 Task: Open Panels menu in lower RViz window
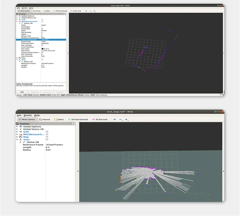28,115
